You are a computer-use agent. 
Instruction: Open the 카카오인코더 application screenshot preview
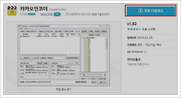tap(64, 55)
